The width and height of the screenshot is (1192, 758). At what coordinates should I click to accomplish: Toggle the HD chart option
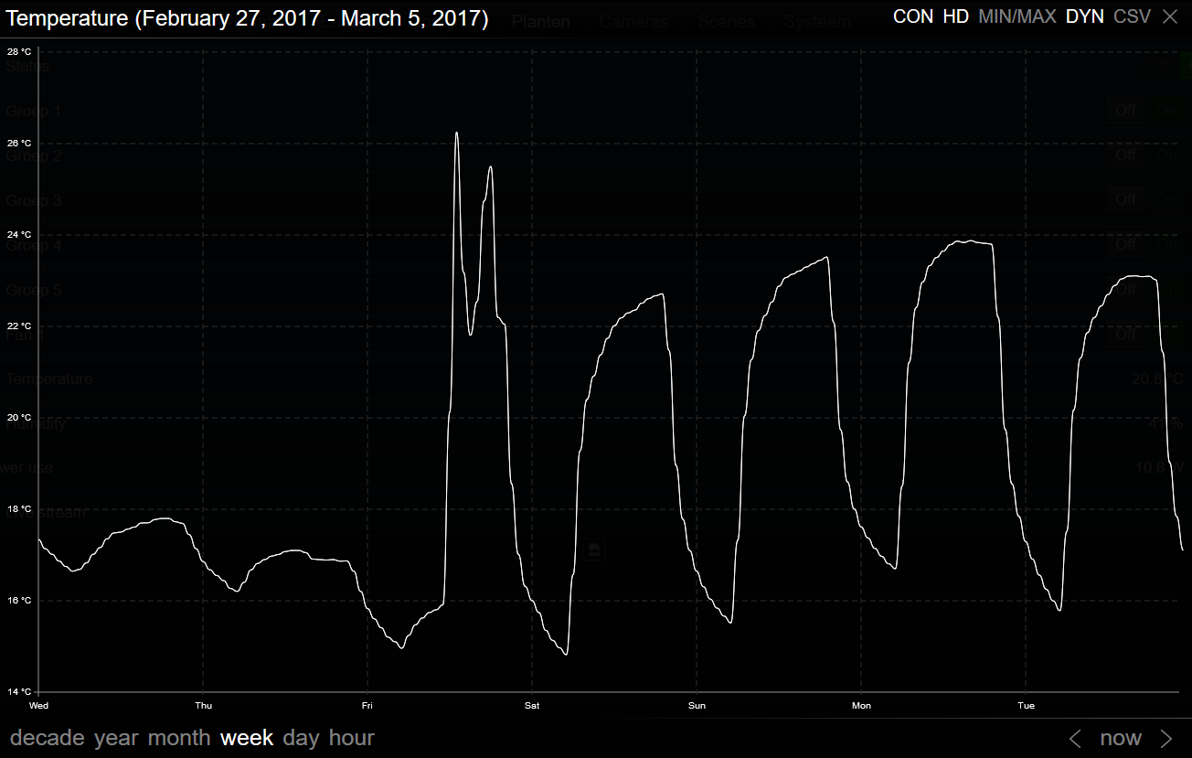[955, 16]
